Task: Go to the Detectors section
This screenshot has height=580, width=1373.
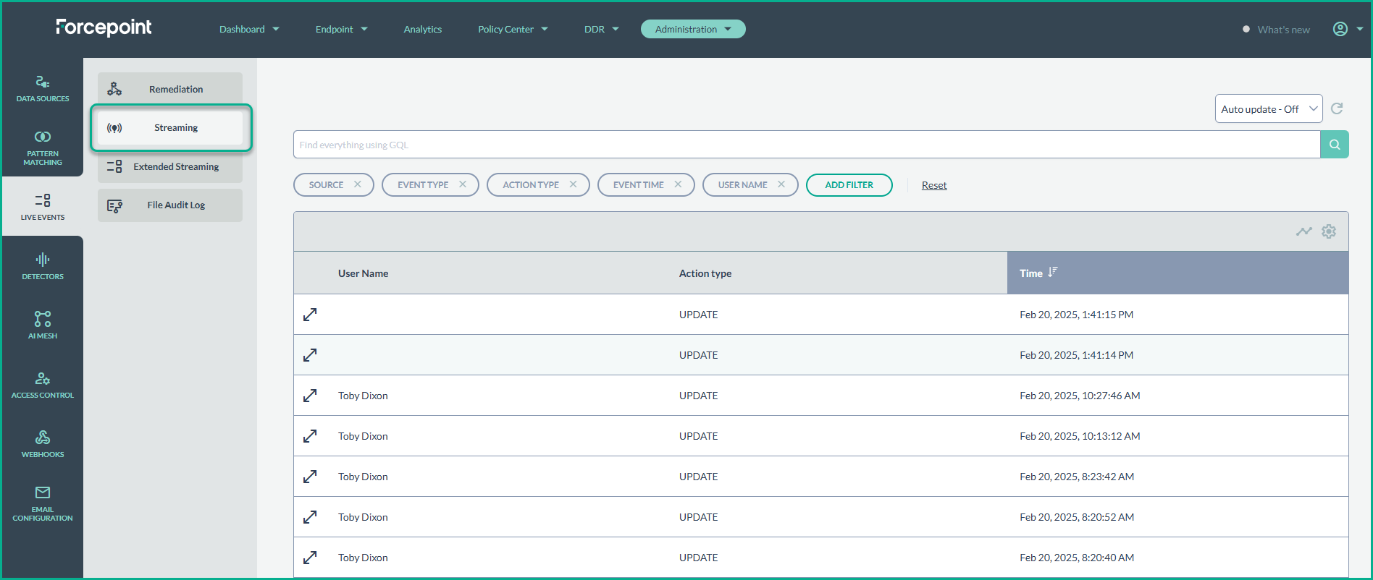Action: [x=43, y=266]
